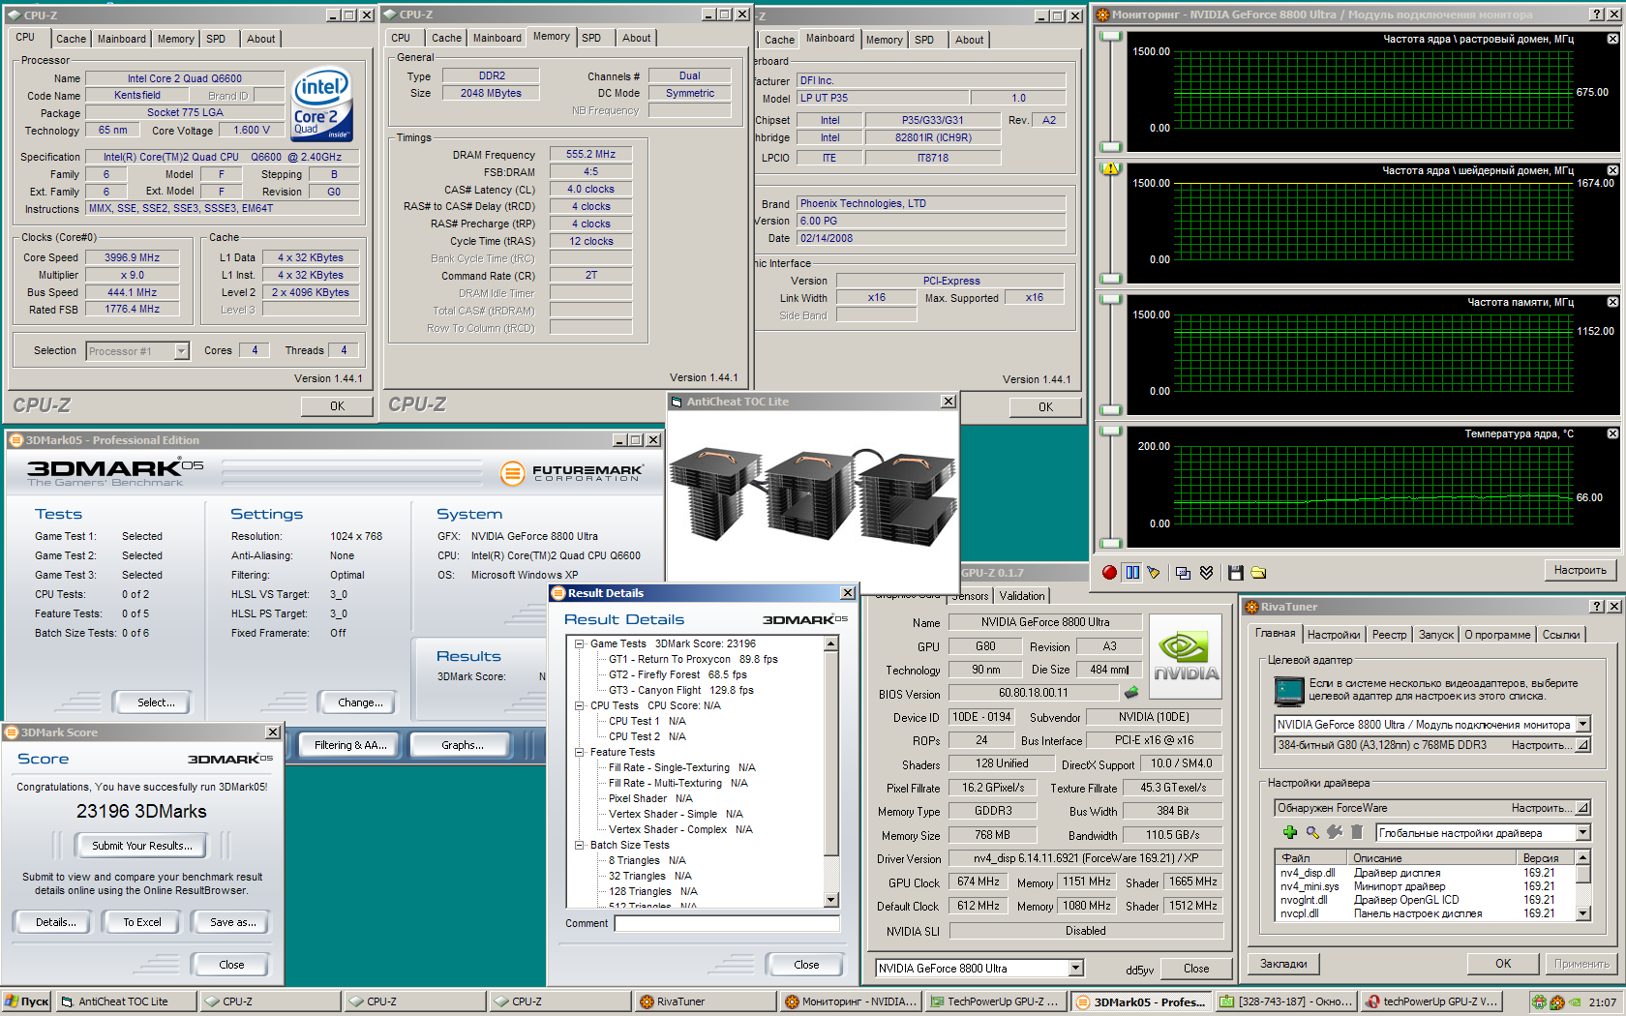Click the monitor icon in RivaTuner target adapter
This screenshot has width=1626, height=1016.
pos(1289,690)
